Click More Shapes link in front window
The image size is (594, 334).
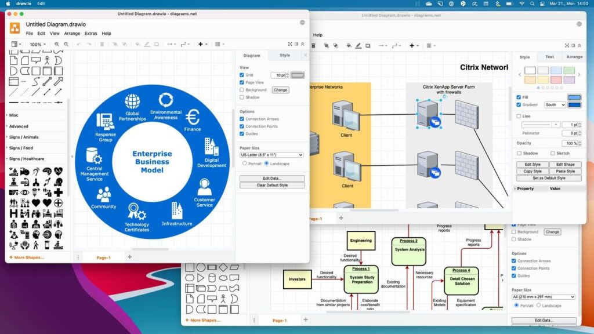27,257
